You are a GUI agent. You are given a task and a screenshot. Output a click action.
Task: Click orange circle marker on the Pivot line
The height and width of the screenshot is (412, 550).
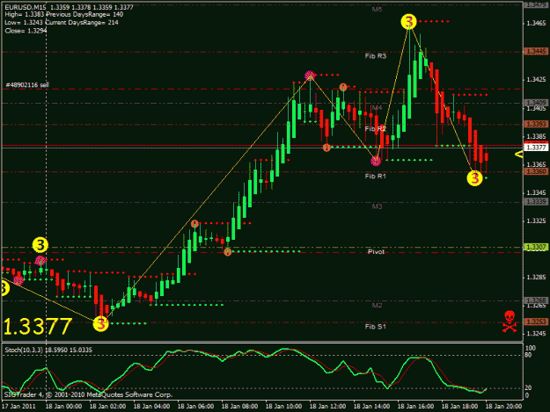tap(228, 252)
